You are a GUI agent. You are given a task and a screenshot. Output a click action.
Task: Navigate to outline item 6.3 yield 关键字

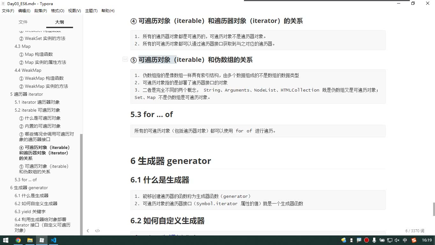(x=30, y=212)
